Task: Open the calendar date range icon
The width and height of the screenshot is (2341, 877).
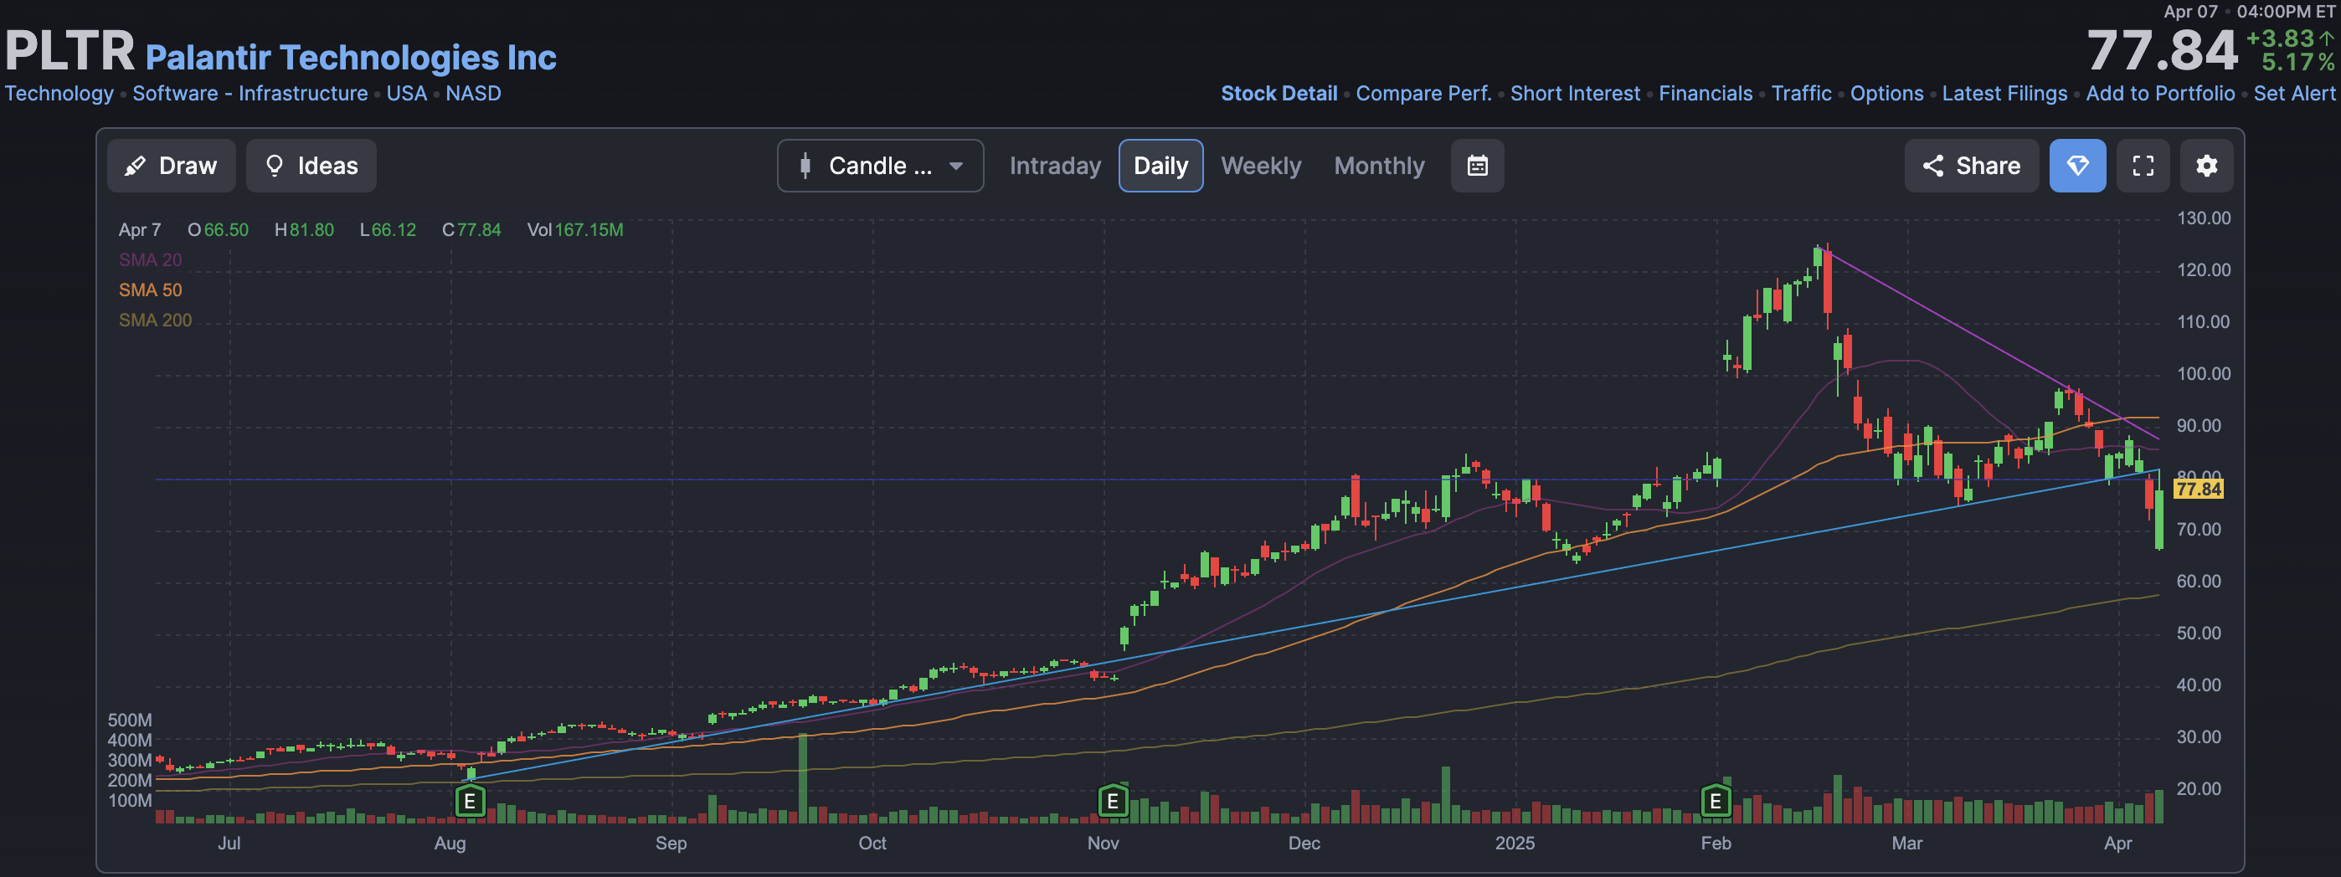Action: click(1477, 165)
